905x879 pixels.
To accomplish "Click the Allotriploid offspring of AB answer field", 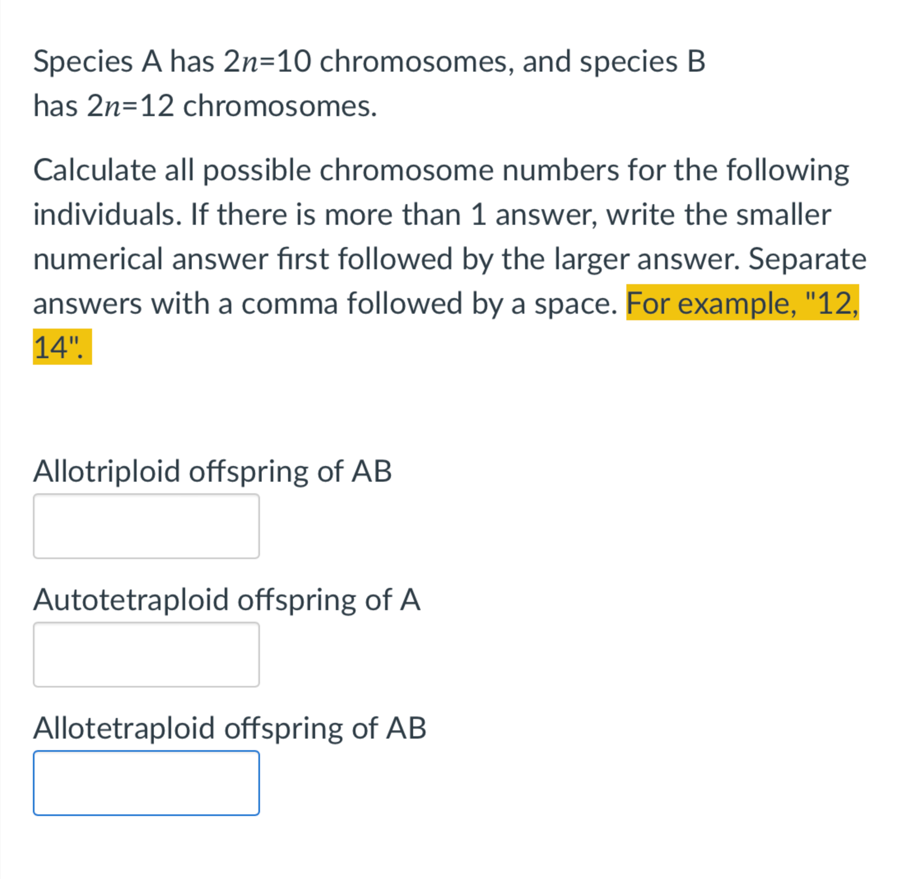I will (x=147, y=527).
